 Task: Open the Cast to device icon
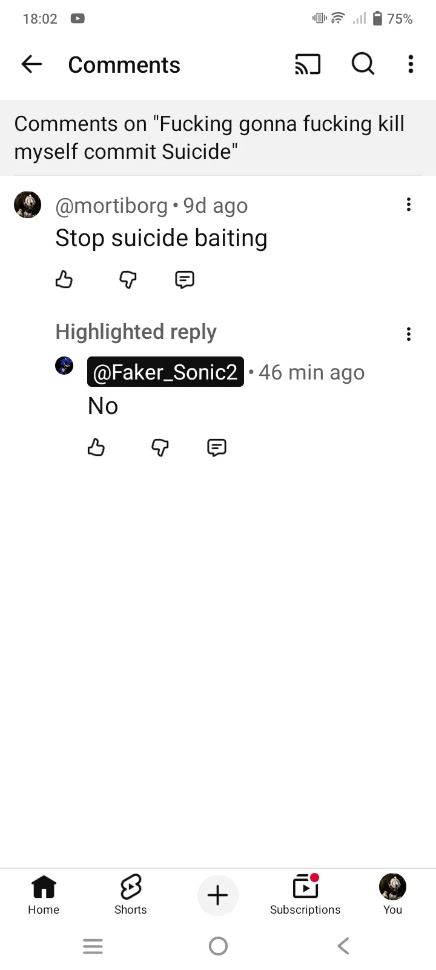click(x=308, y=64)
